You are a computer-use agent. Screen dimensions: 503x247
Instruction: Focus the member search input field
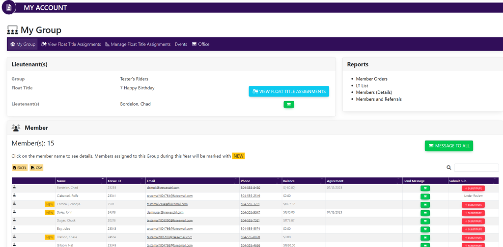(476, 168)
